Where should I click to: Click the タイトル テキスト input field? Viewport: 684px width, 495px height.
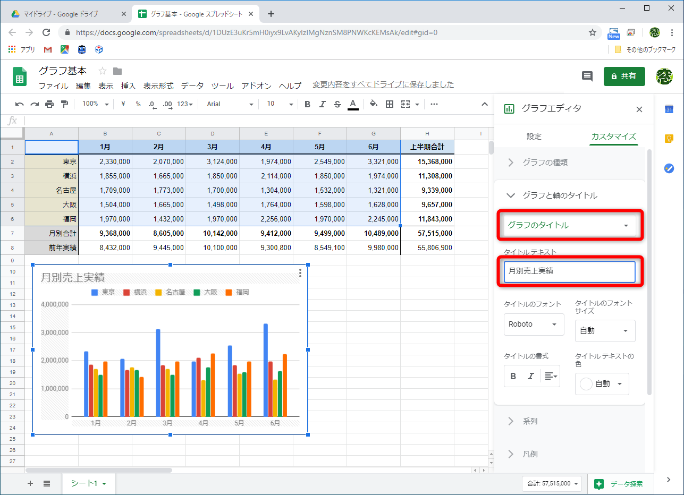[568, 271]
